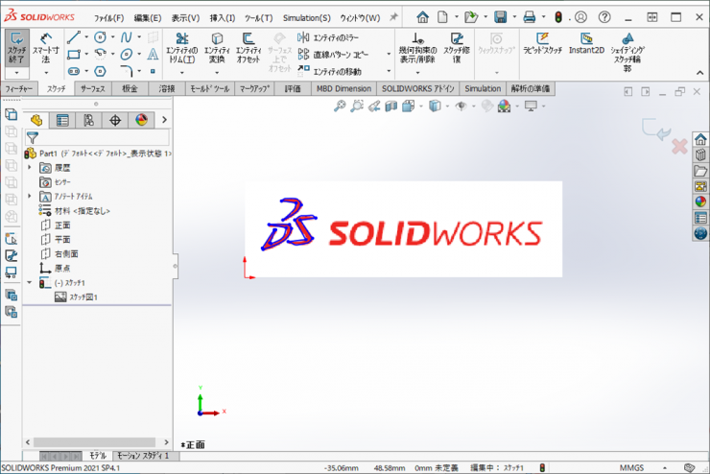This screenshot has height=474, width=710.
Task: Open the Appearances tab in the task pane
Action: tap(700, 201)
